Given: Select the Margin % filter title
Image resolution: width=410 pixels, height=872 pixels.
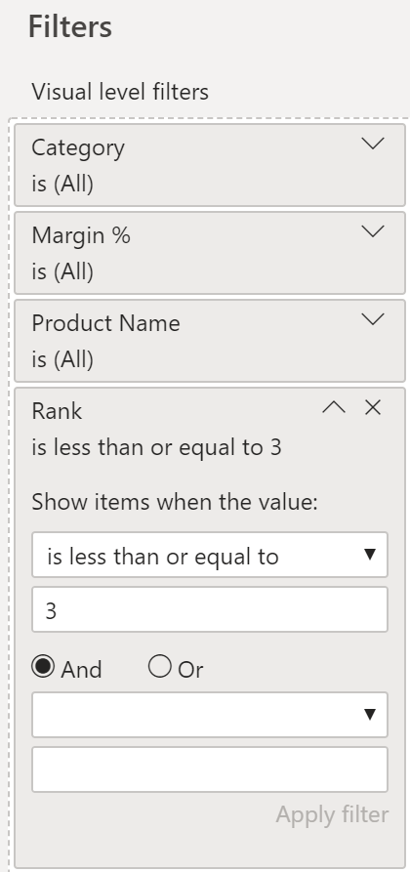Looking at the screenshot, I should coord(81,235).
